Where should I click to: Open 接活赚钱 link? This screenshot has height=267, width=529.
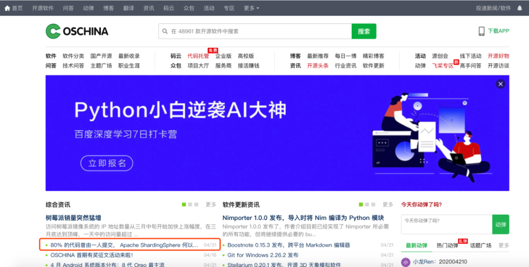point(248,66)
